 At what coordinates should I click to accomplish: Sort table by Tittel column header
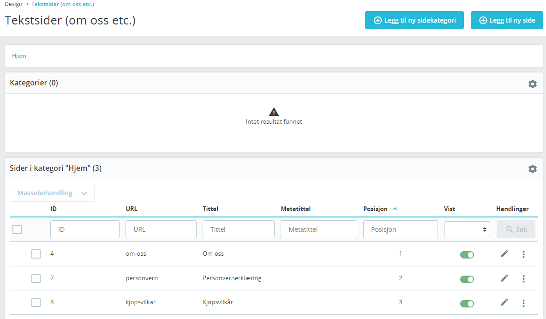point(210,209)
